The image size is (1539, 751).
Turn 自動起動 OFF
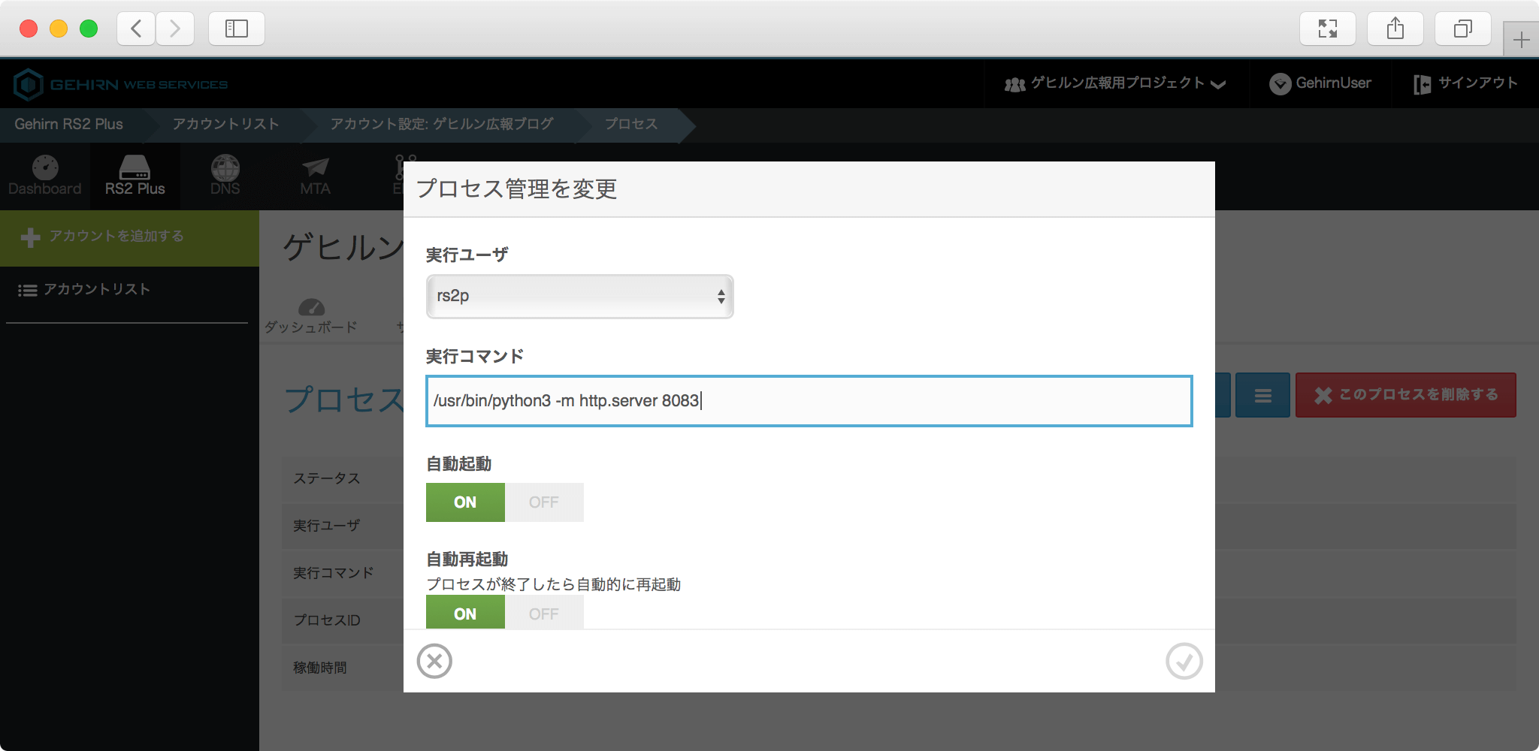(x=544, y=502)
